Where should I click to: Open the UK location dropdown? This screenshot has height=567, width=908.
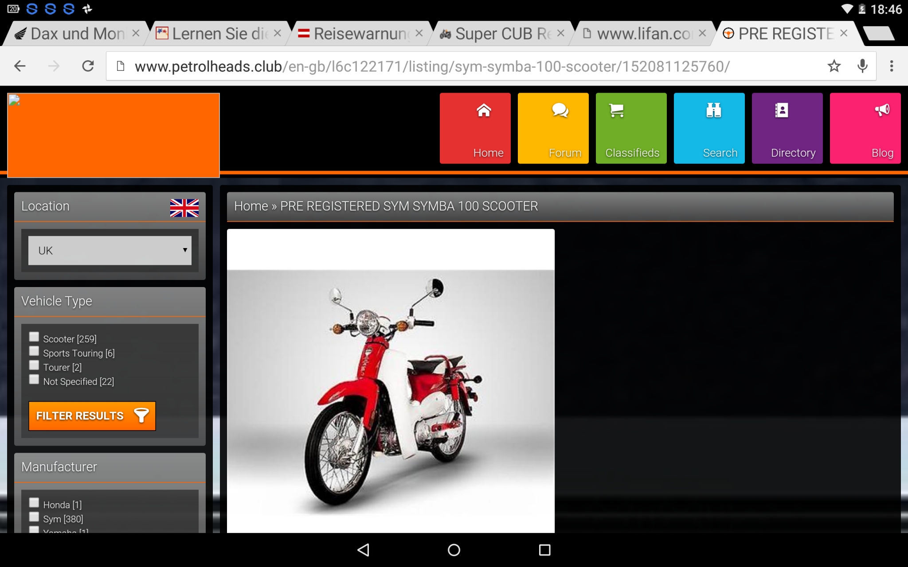110,251
